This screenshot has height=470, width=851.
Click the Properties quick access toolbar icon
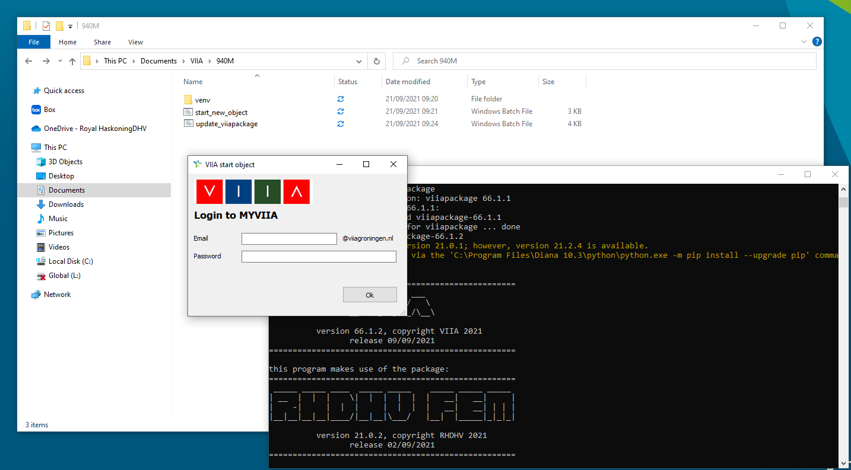pyautogui.click(x=46, y=25)
